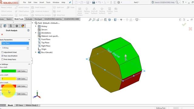The height and width of the screenshot is (109, 194).
Task: Open the Edit menu
Action: tap(30, 2)
